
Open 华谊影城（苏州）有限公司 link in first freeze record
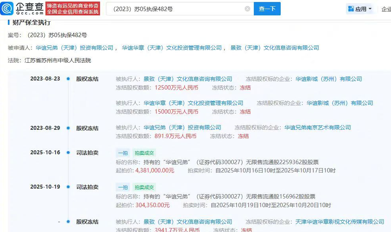329,79
